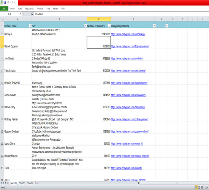The image size is (209, 190).
Task: Switch to the Home ribbon tab
Action: tap(13, 9)
